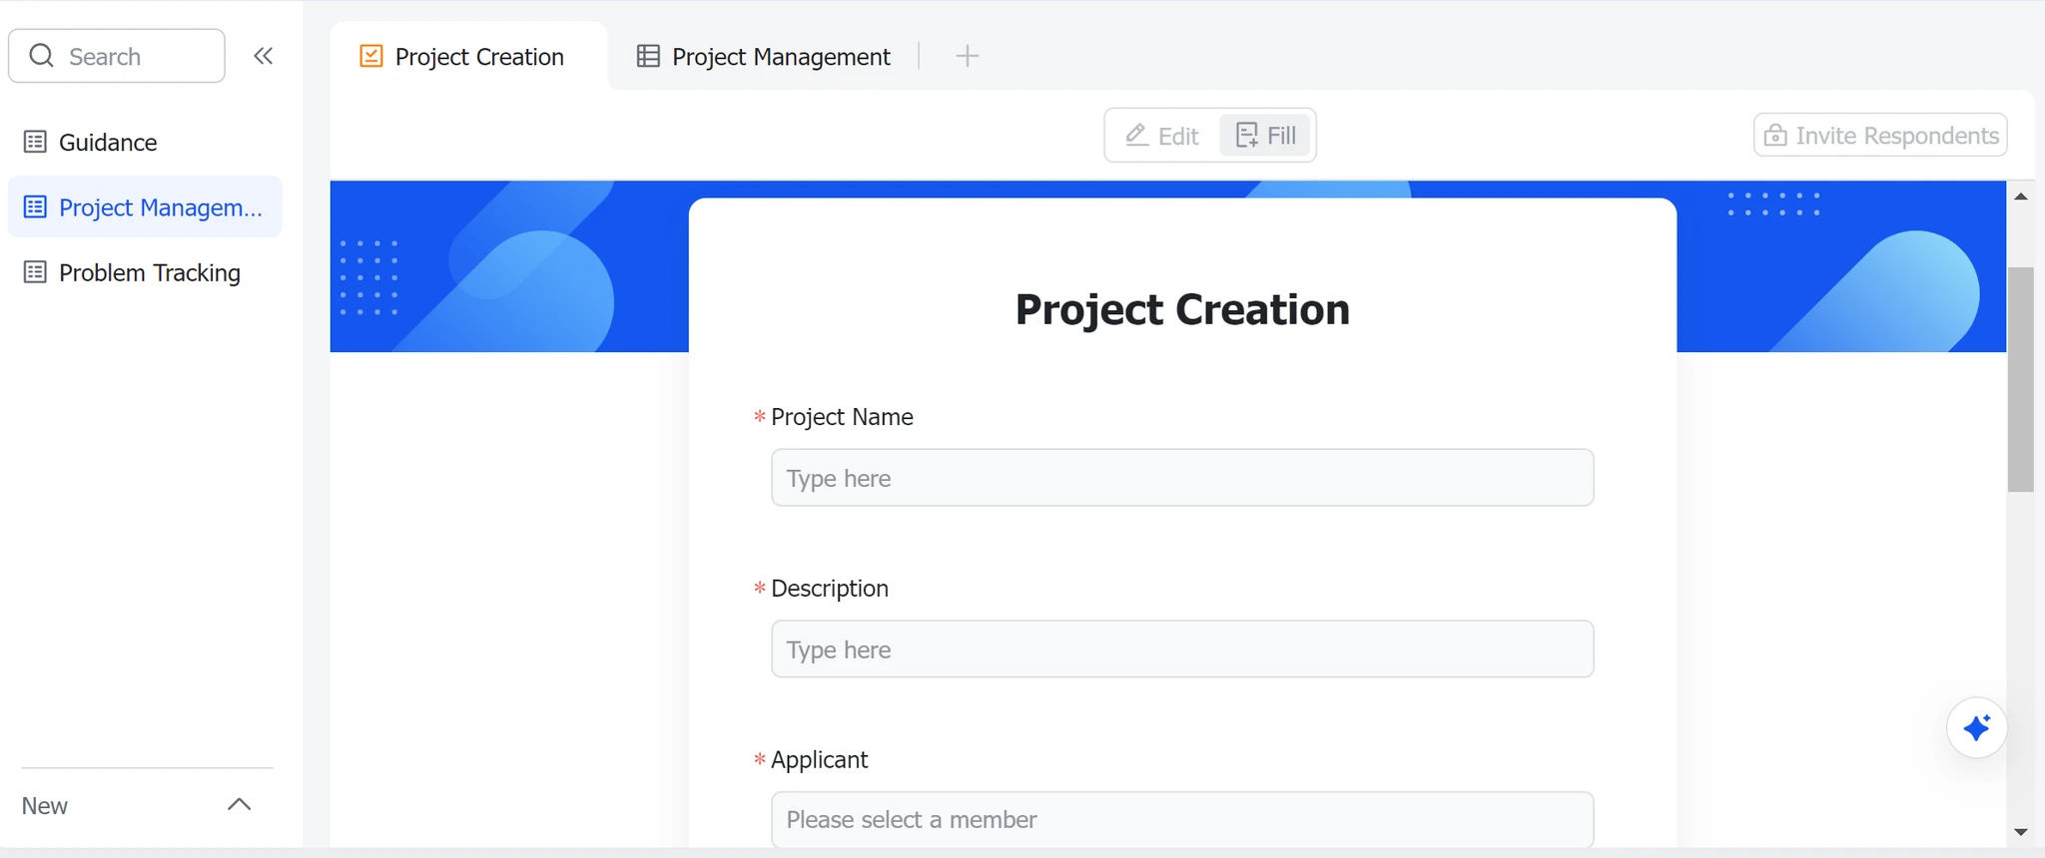This screenshot has height=858, width=2045.
Task: Open the AI assistant sparkle button
Action: click(x=1976, y=728)
